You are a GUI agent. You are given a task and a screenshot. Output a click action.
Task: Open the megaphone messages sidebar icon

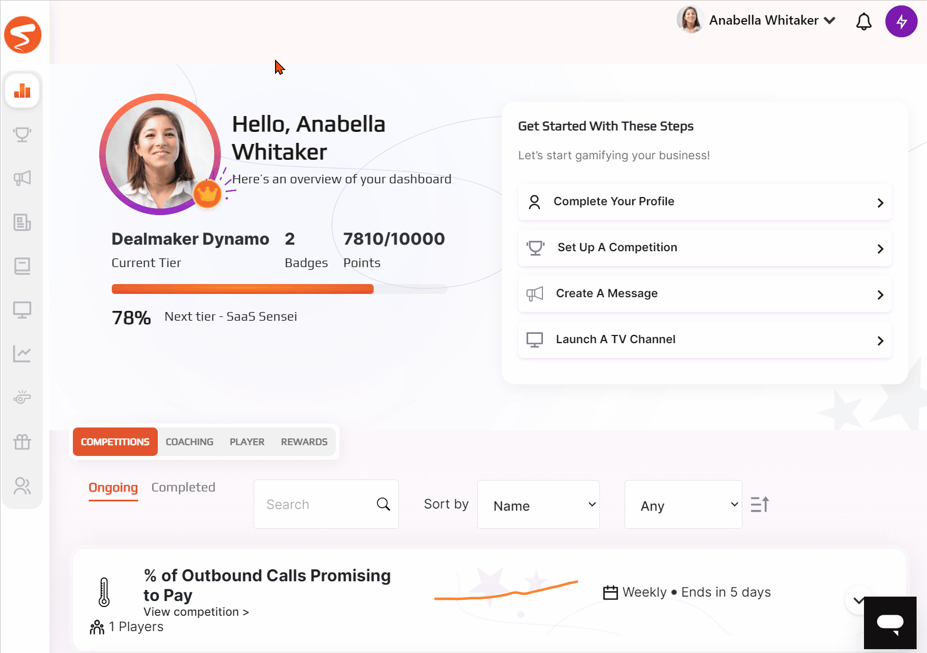(x=22, y=178)
